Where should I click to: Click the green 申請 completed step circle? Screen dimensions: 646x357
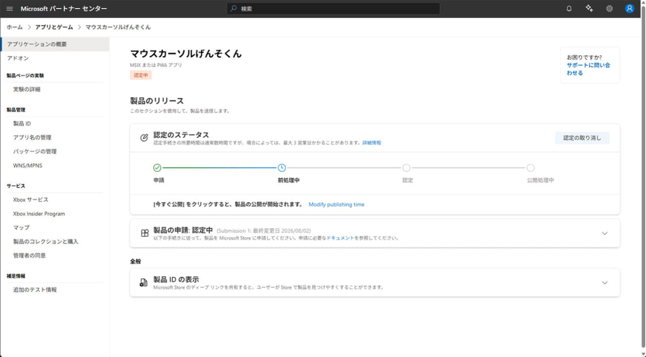click(x=157, y=167)
